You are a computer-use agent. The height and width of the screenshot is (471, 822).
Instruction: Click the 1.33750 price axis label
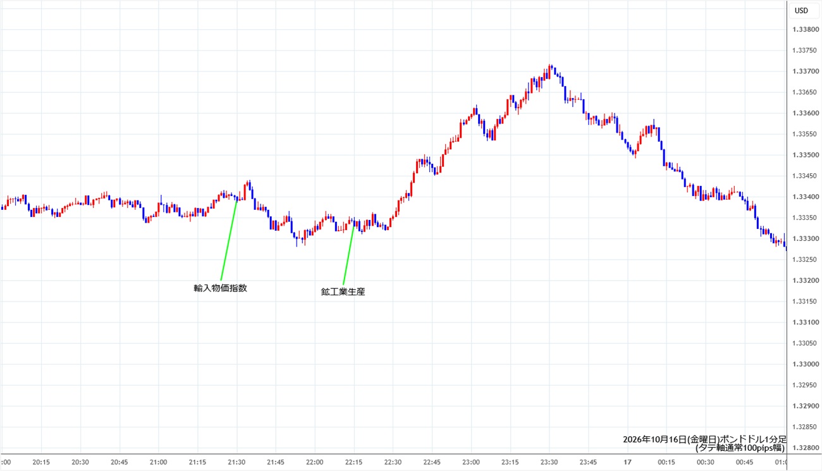(x=804, y=51)
